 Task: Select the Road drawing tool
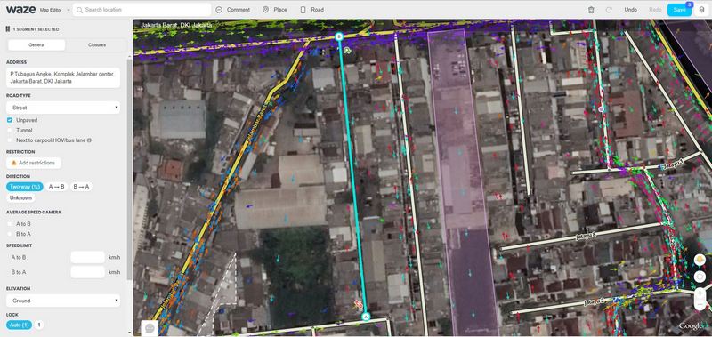(x=312, y=10)
